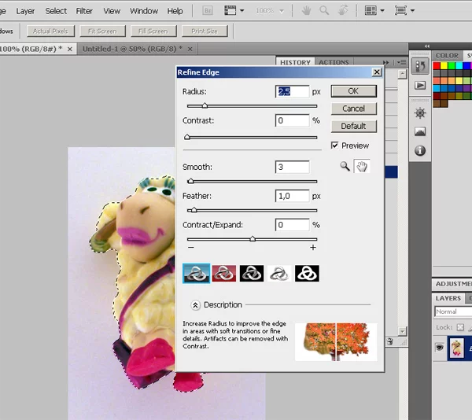Toggle the Preview checkbox
The image size is (472, 420).
click(334, 146)
